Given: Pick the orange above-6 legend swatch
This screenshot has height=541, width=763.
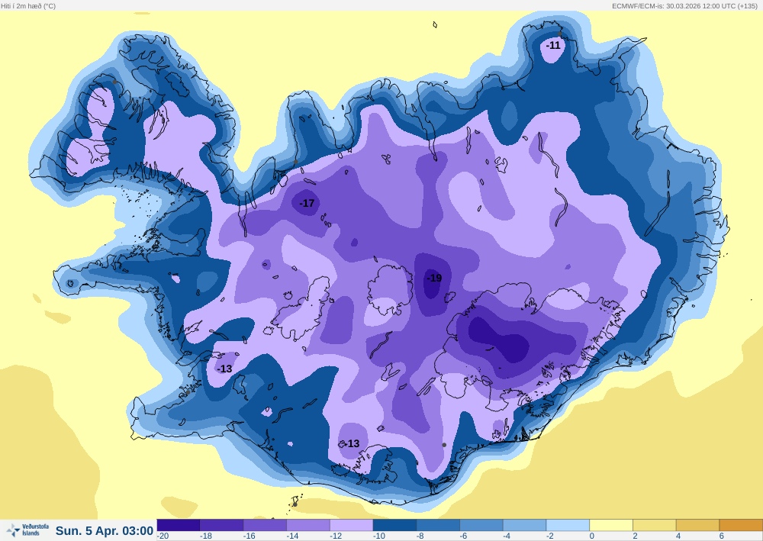Looking at the screenshot, I should tap(741, 526).
